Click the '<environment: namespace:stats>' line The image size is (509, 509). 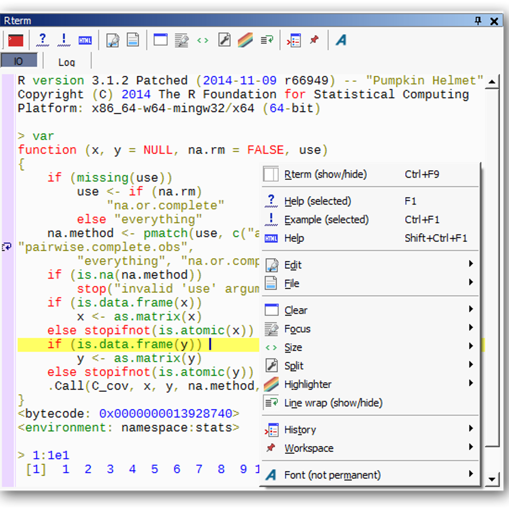129,428
